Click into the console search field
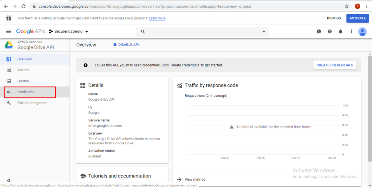The height and width of the screenshot is (188, 372). (203, 32)
